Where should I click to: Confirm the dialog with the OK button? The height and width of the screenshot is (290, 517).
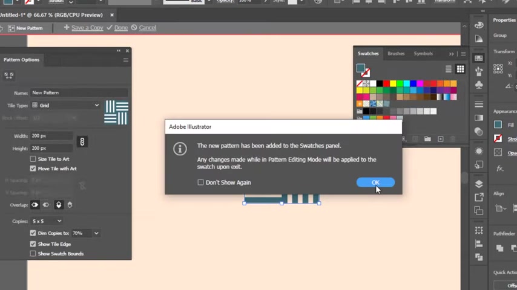pos(375,182)
